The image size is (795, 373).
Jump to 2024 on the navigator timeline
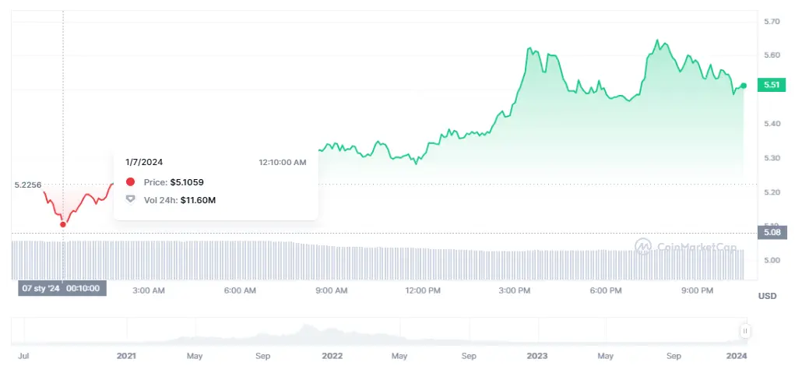[x=736, y=355]
